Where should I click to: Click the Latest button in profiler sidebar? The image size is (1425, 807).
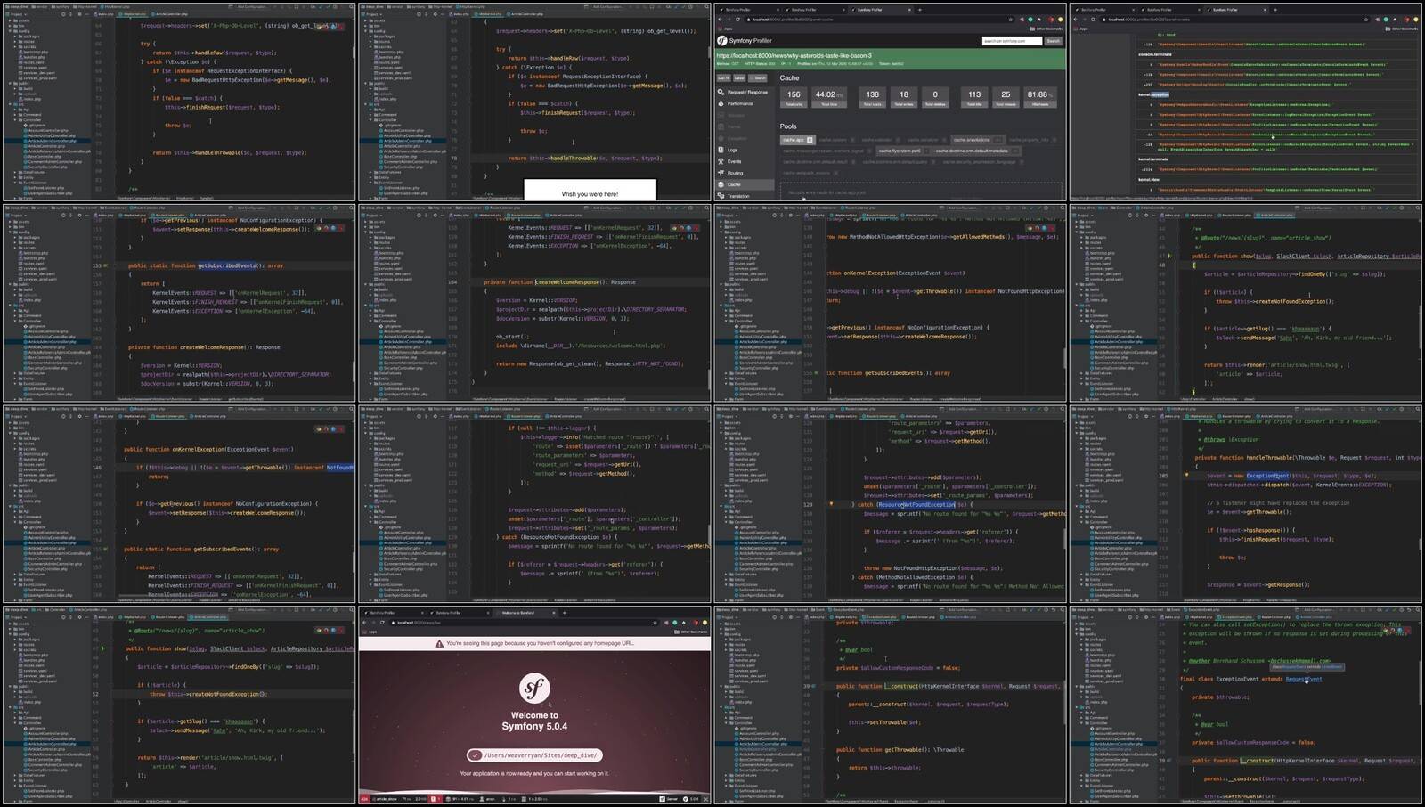pyautogui.click(x=739, y=78)
